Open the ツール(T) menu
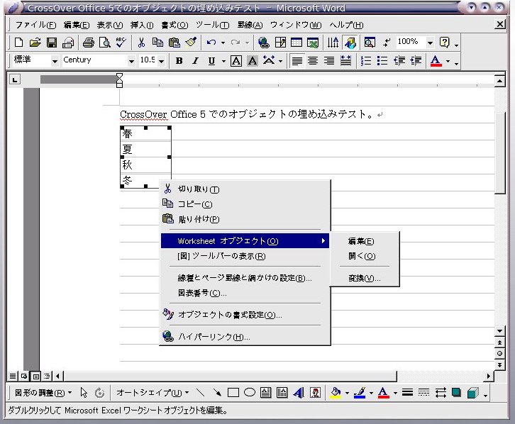The height and width of the screenshot is (424, 515). [212, 25]
